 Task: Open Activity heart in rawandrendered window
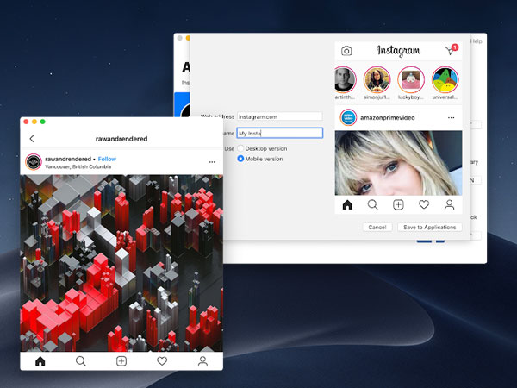coord(162,361)
